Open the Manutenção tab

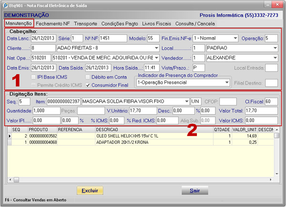click(19, 23)
